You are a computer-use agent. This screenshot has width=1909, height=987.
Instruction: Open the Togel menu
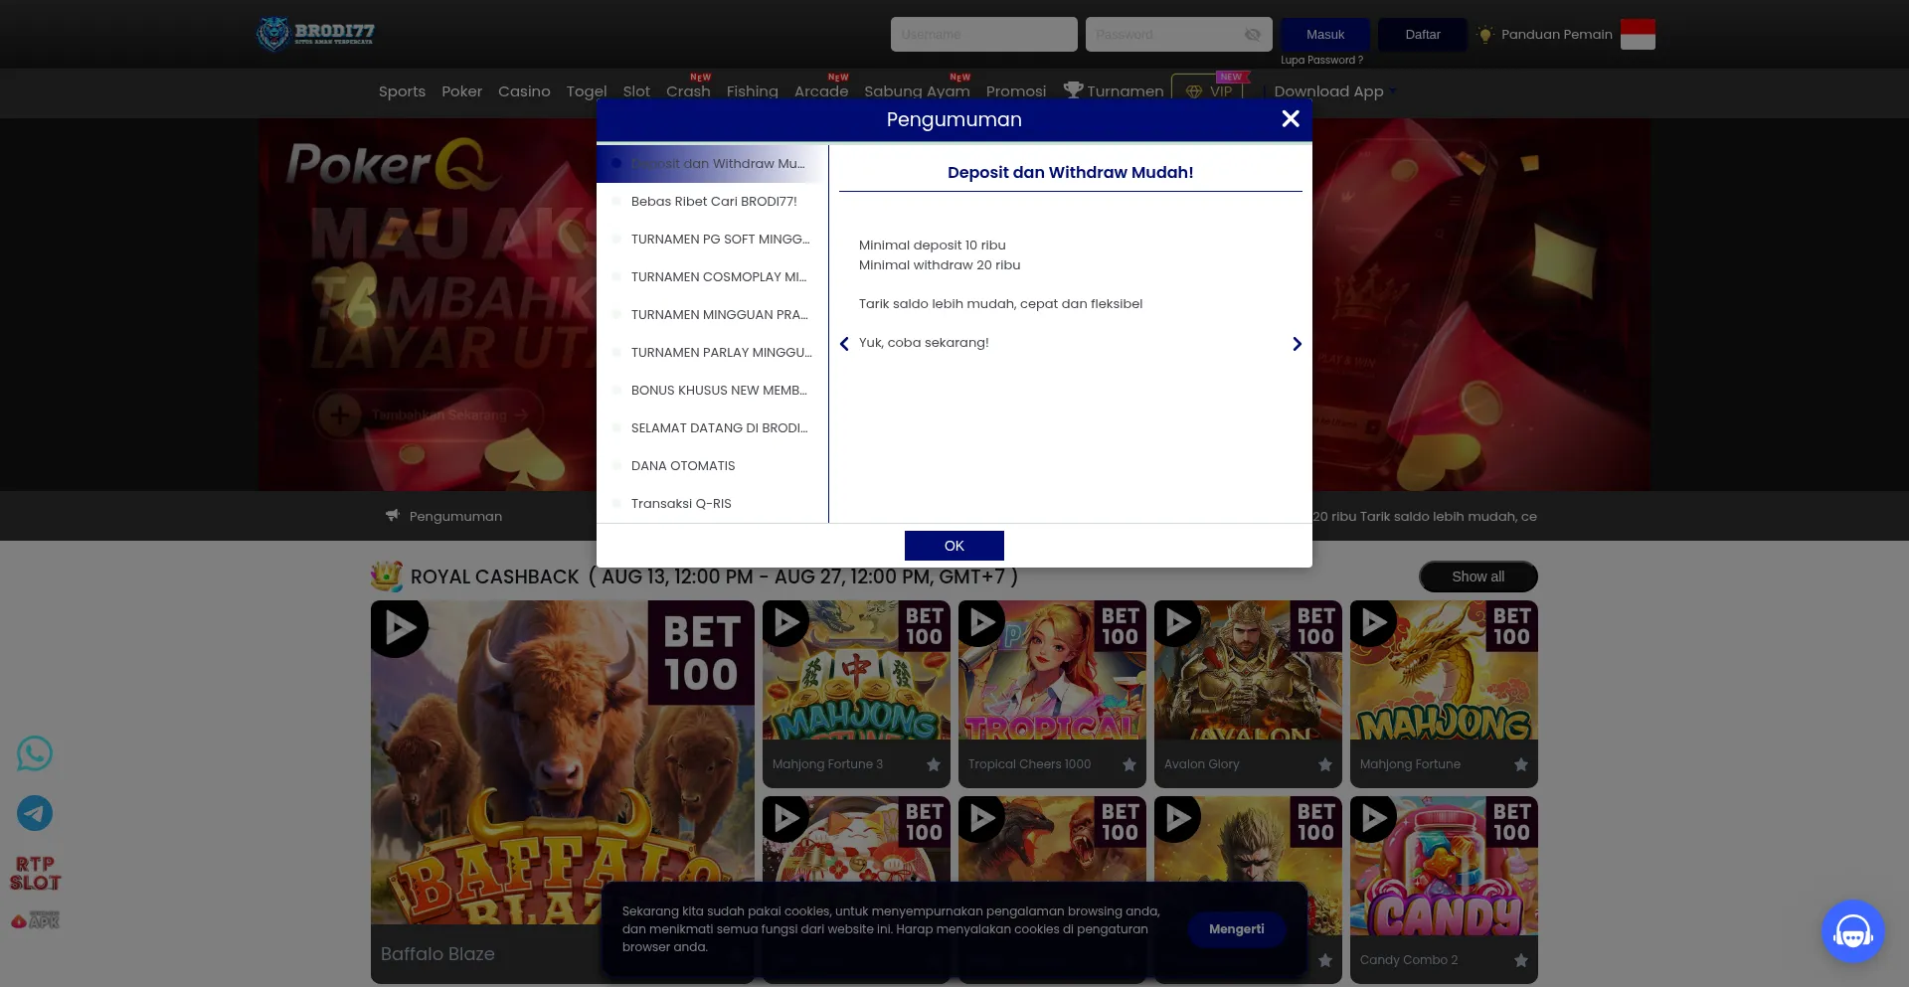(x=587, y=91)
